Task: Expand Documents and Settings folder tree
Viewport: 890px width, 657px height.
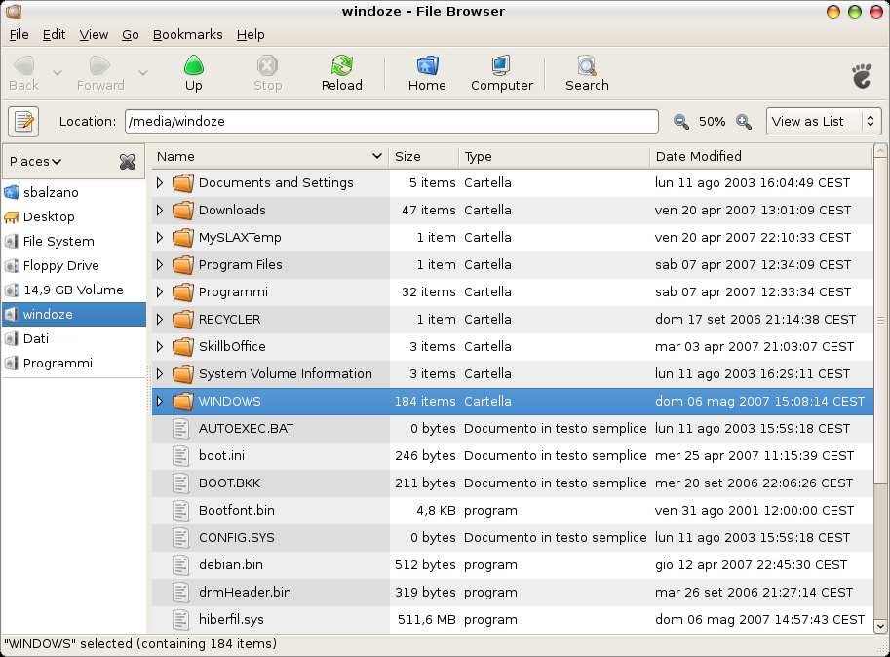Action: 160,182
